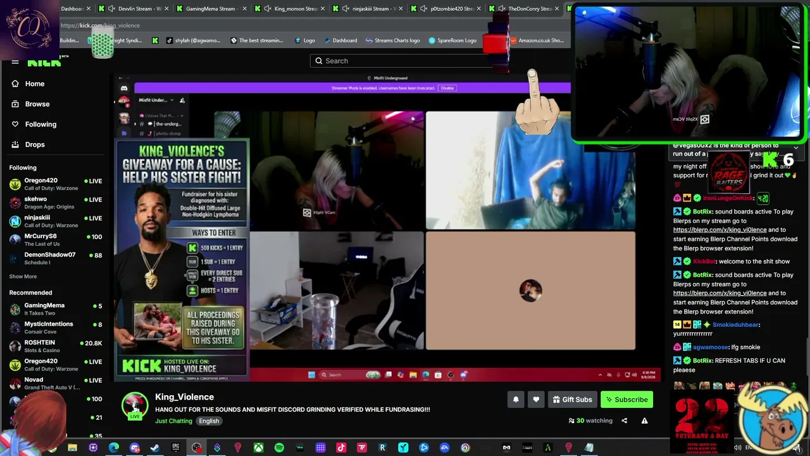Unmute the p0tzombie420 Stream tab audio
This screenshot has width=810, height=456.
tap(424, 8)
